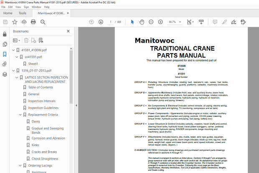259x173 pixels.
Task: Activate the selection arrow tool
Action: (x=132, y=22)
